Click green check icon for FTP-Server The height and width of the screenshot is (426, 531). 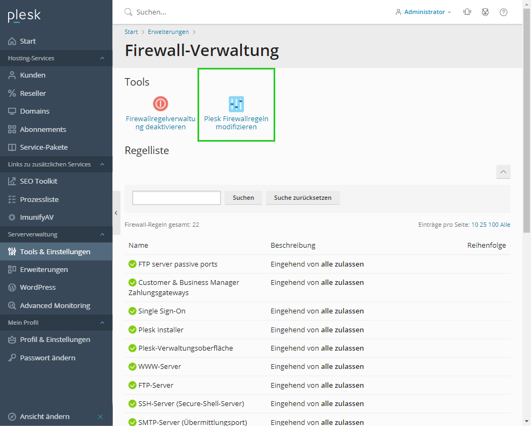132,385
